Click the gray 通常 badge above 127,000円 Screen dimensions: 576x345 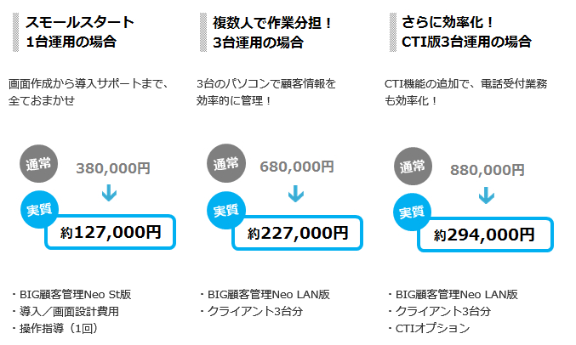(38, 164)
